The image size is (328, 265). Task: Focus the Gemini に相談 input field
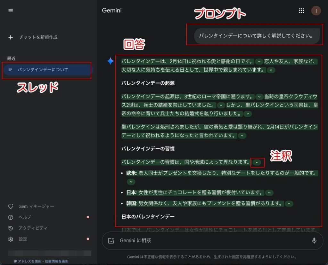coord(213,241)
